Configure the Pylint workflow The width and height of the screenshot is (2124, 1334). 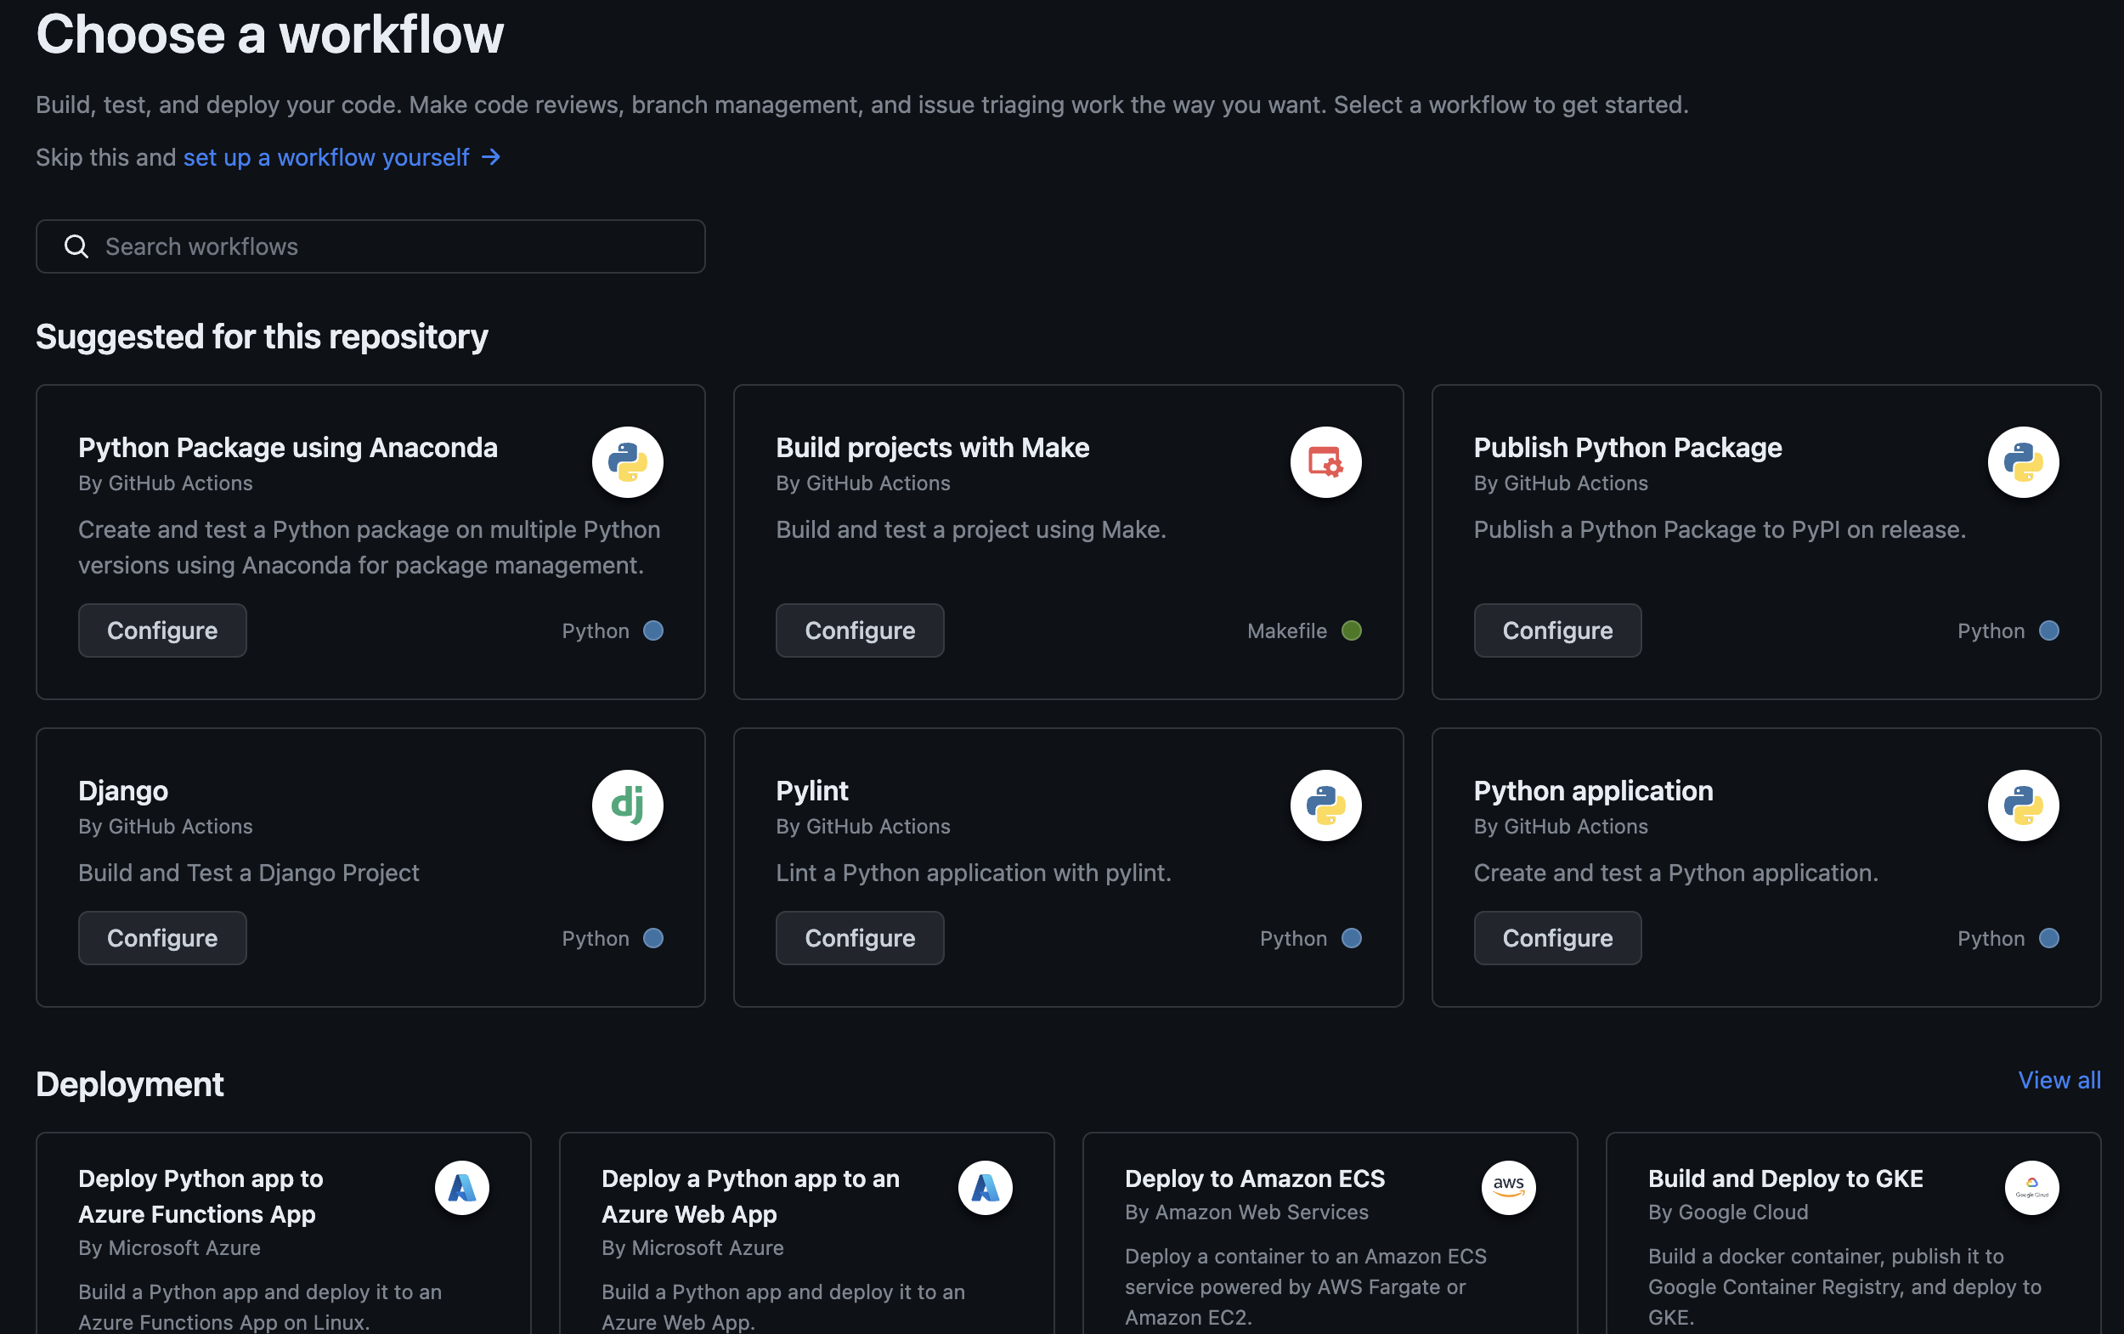859,937
